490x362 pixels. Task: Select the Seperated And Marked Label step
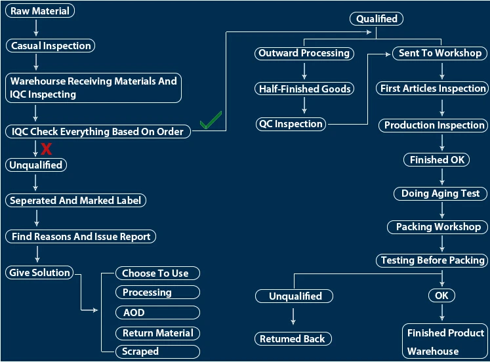pyautogui.click(x=75, y=200)
